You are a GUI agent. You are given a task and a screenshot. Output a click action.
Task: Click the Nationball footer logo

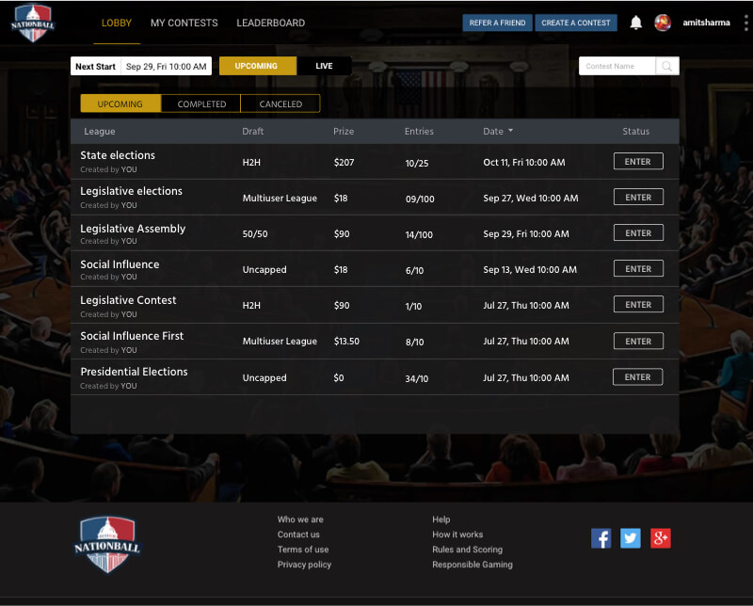click(x=107, y=544)
